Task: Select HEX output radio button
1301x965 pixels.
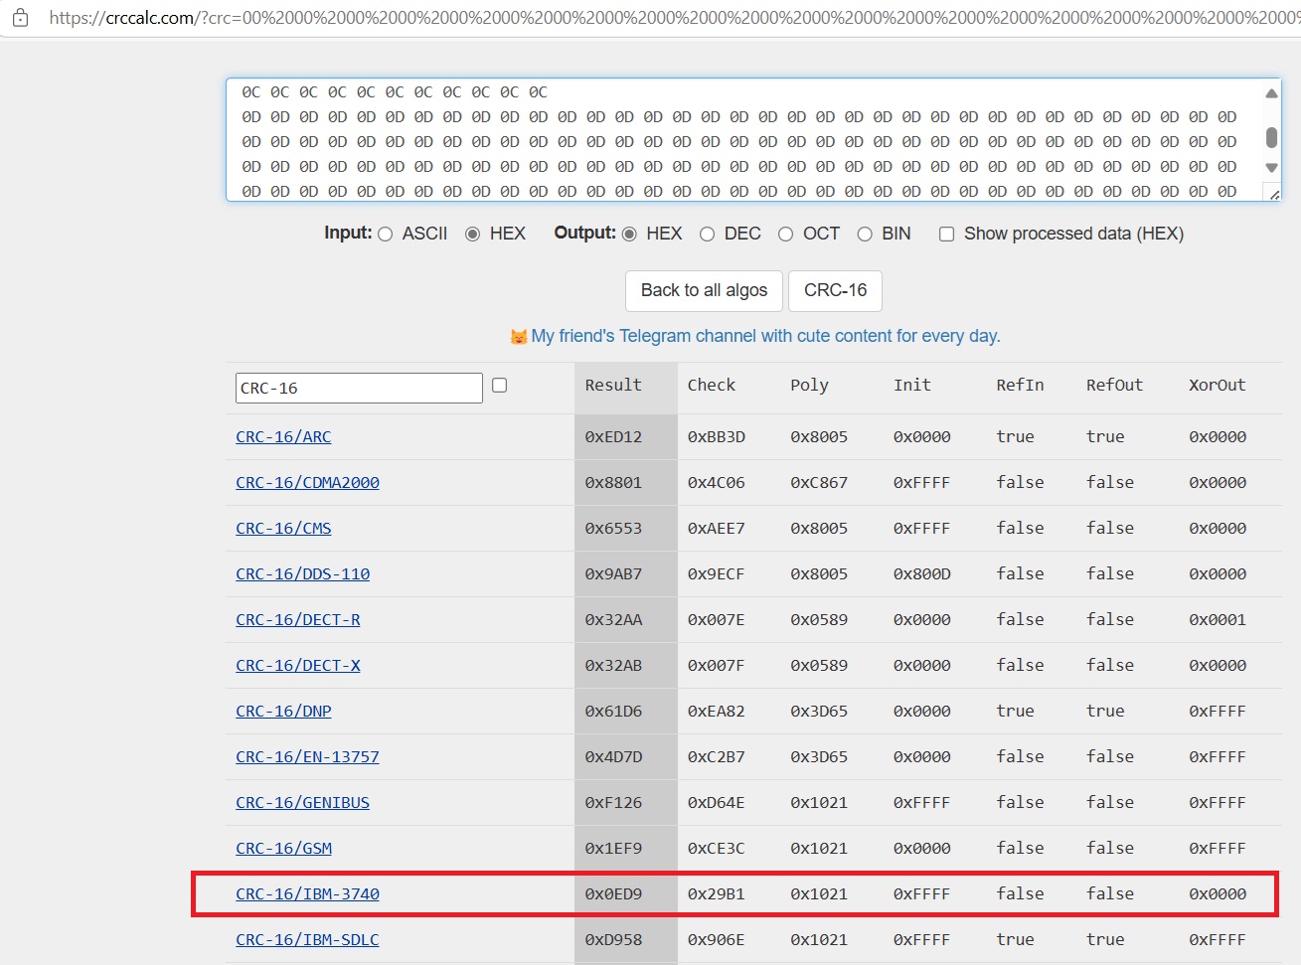Action: tap(629, 235)
